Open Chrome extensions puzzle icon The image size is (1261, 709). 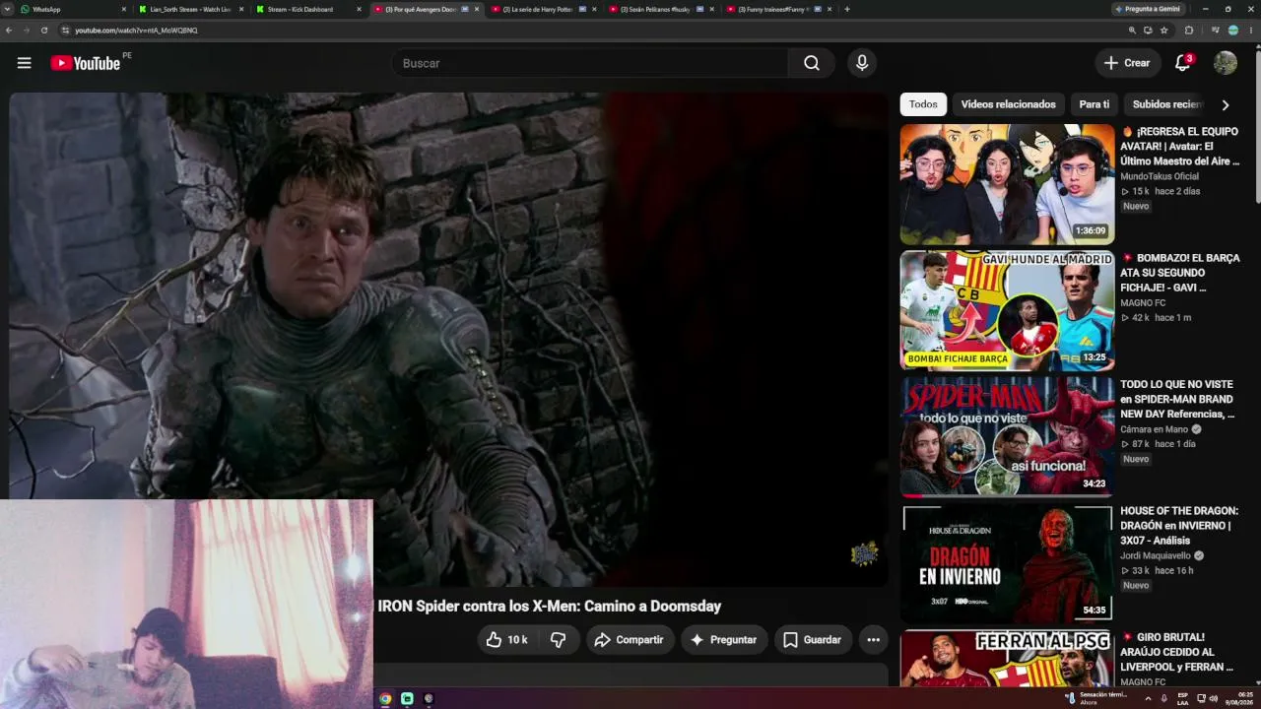click(1189, 31)
